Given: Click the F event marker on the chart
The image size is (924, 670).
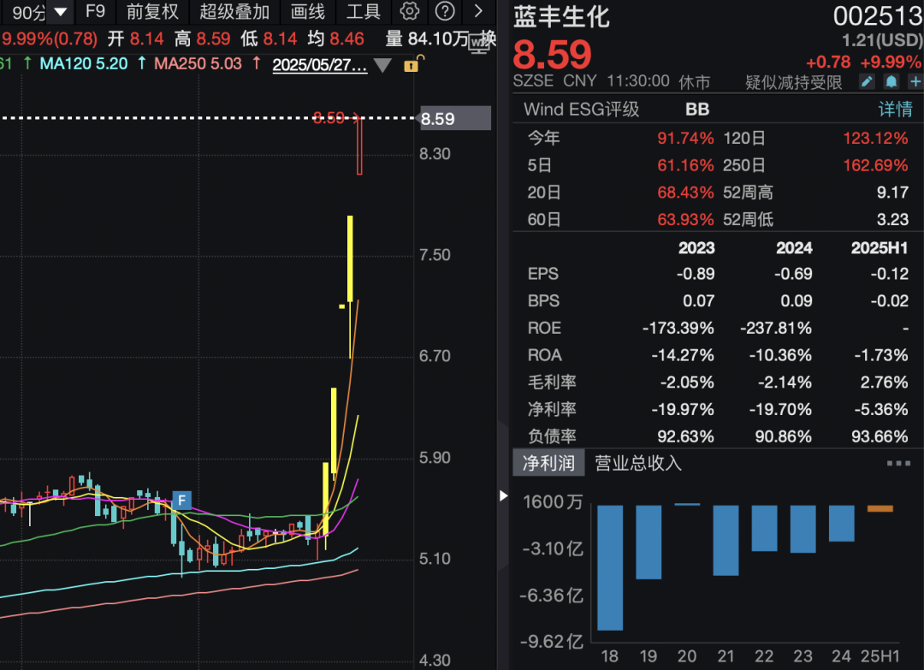Looking at the screenshot, I should [x=182, y=500].
